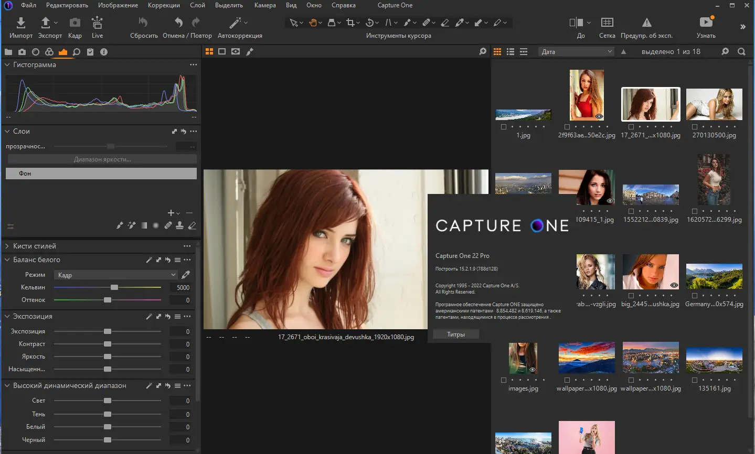
Task: Toggle the Grid (Сетка) overlay icon
Action: point(607,23)
